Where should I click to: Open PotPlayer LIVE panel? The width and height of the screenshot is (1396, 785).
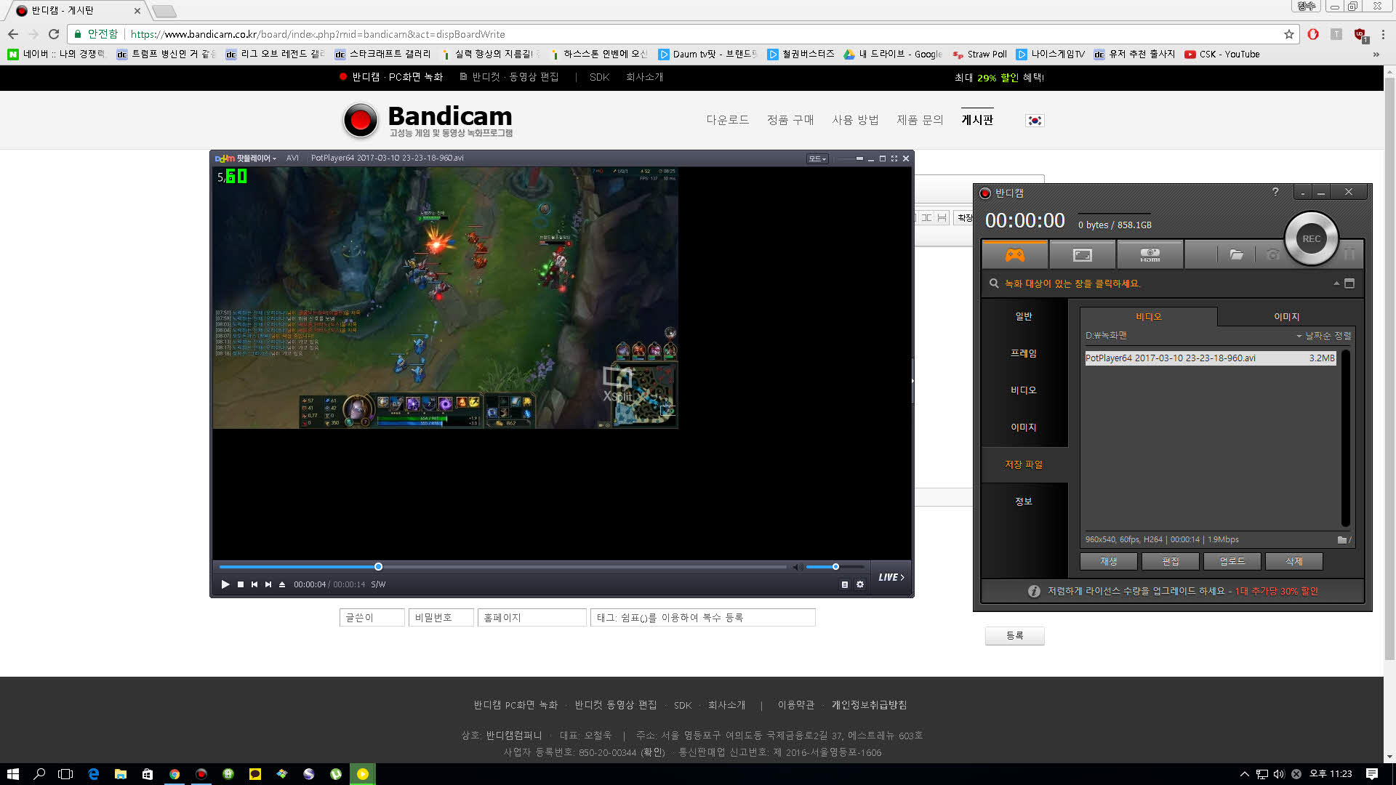click(891, 577)
